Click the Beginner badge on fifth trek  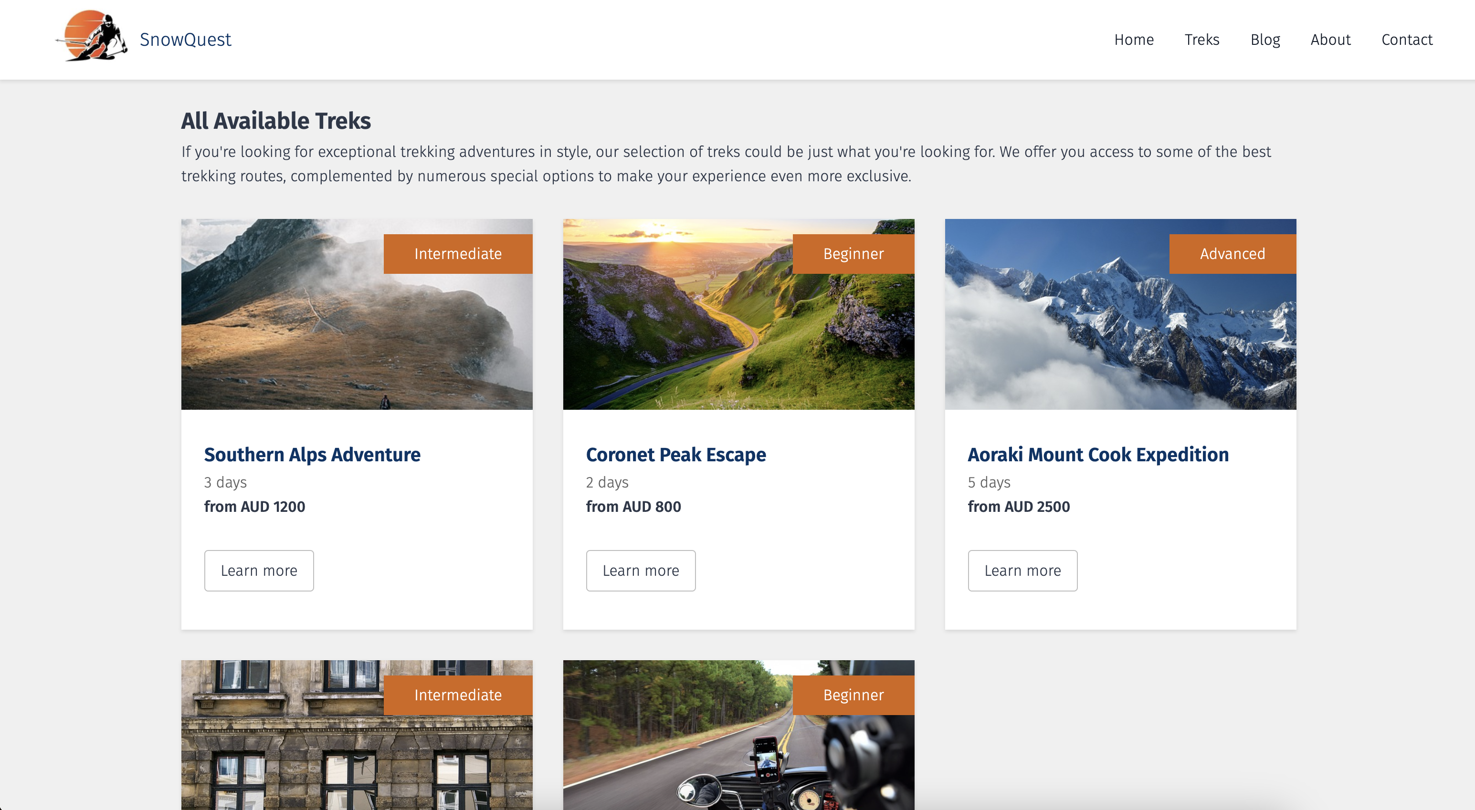(853, 696)
